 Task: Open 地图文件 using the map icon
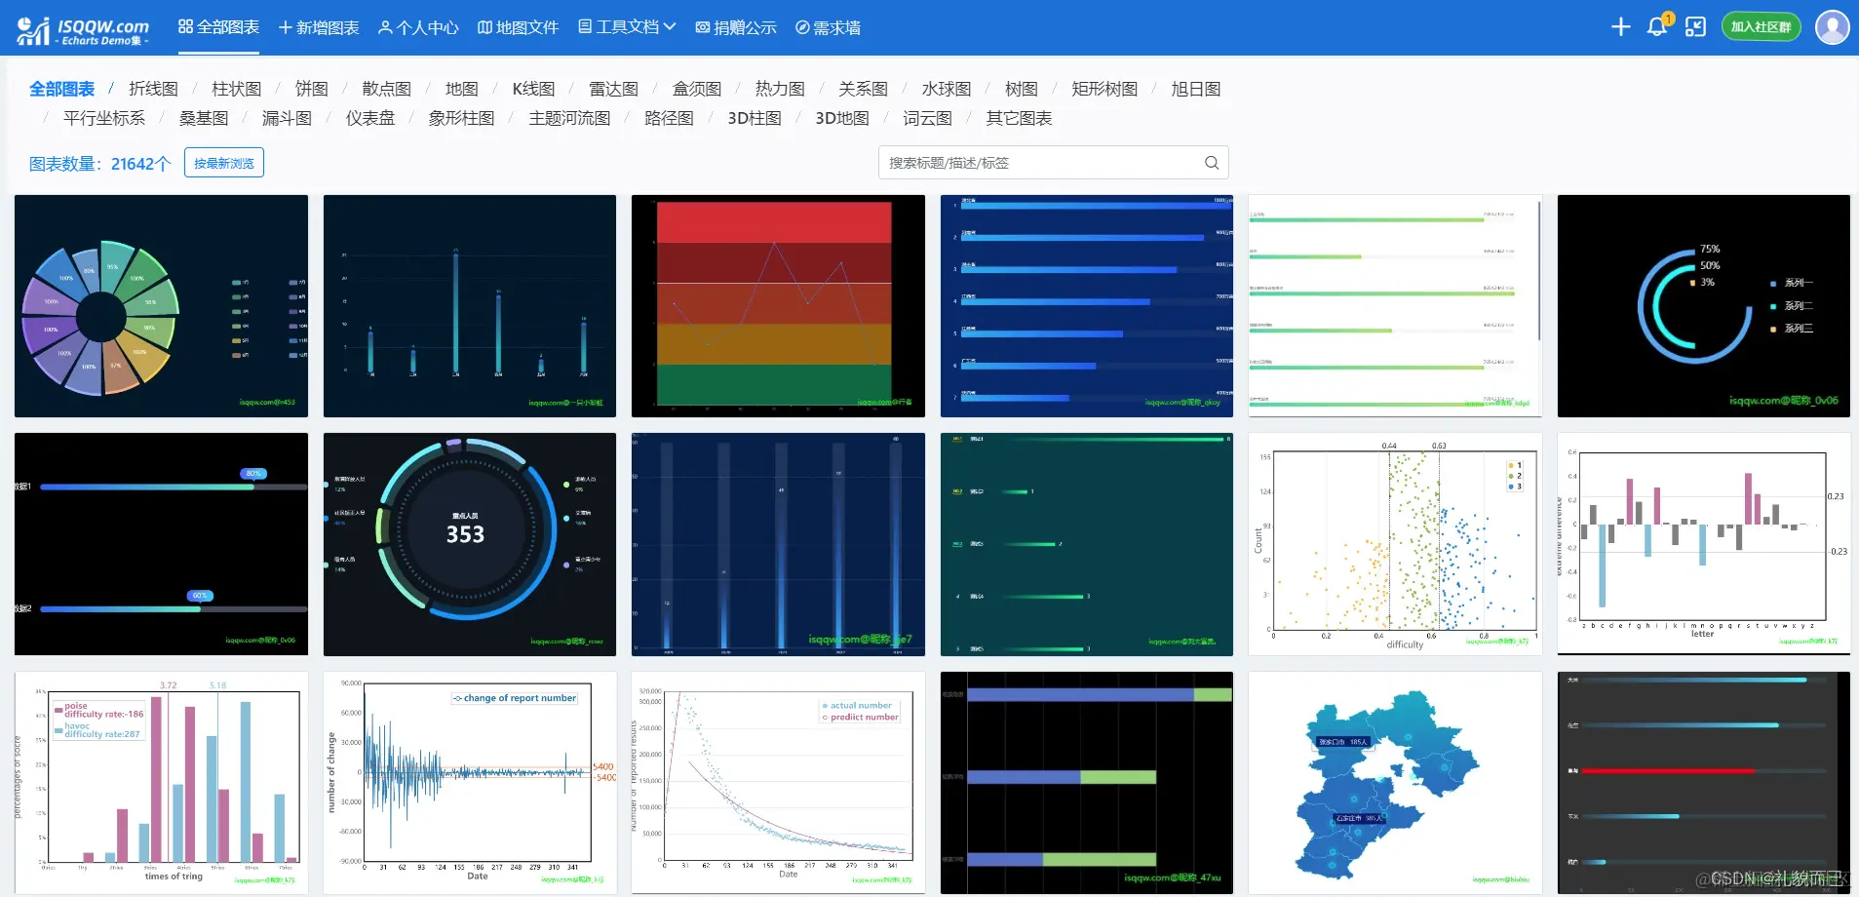point(518,27)
